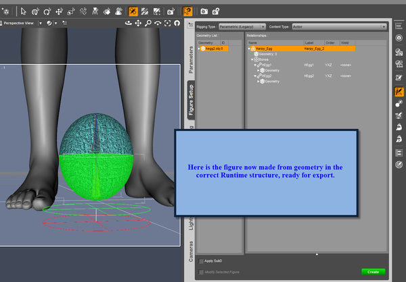Image resolution: width=406 pixels, height=282 pixels.
Task: Open the Content Type dropdown
Action: tap(340, 26)
